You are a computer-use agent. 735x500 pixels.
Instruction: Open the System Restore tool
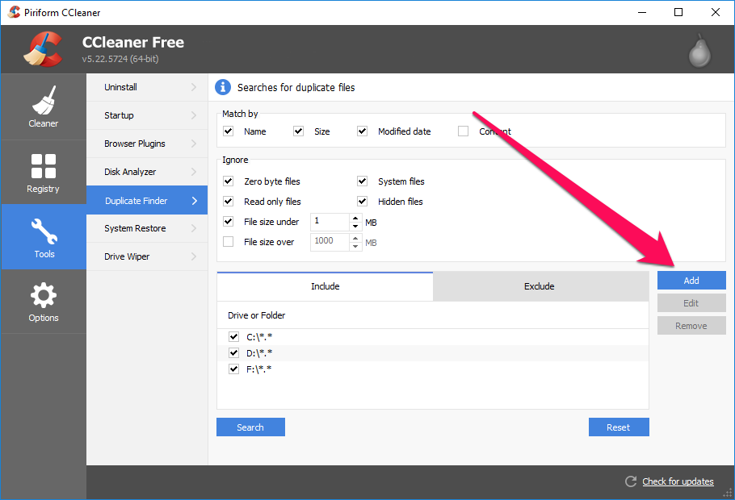147,228
